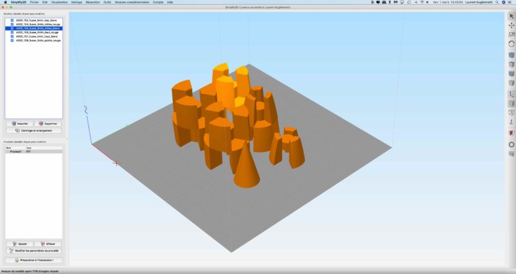Screen dimensions: 516x274
Task: Click the Importer button
Action: 19,122
